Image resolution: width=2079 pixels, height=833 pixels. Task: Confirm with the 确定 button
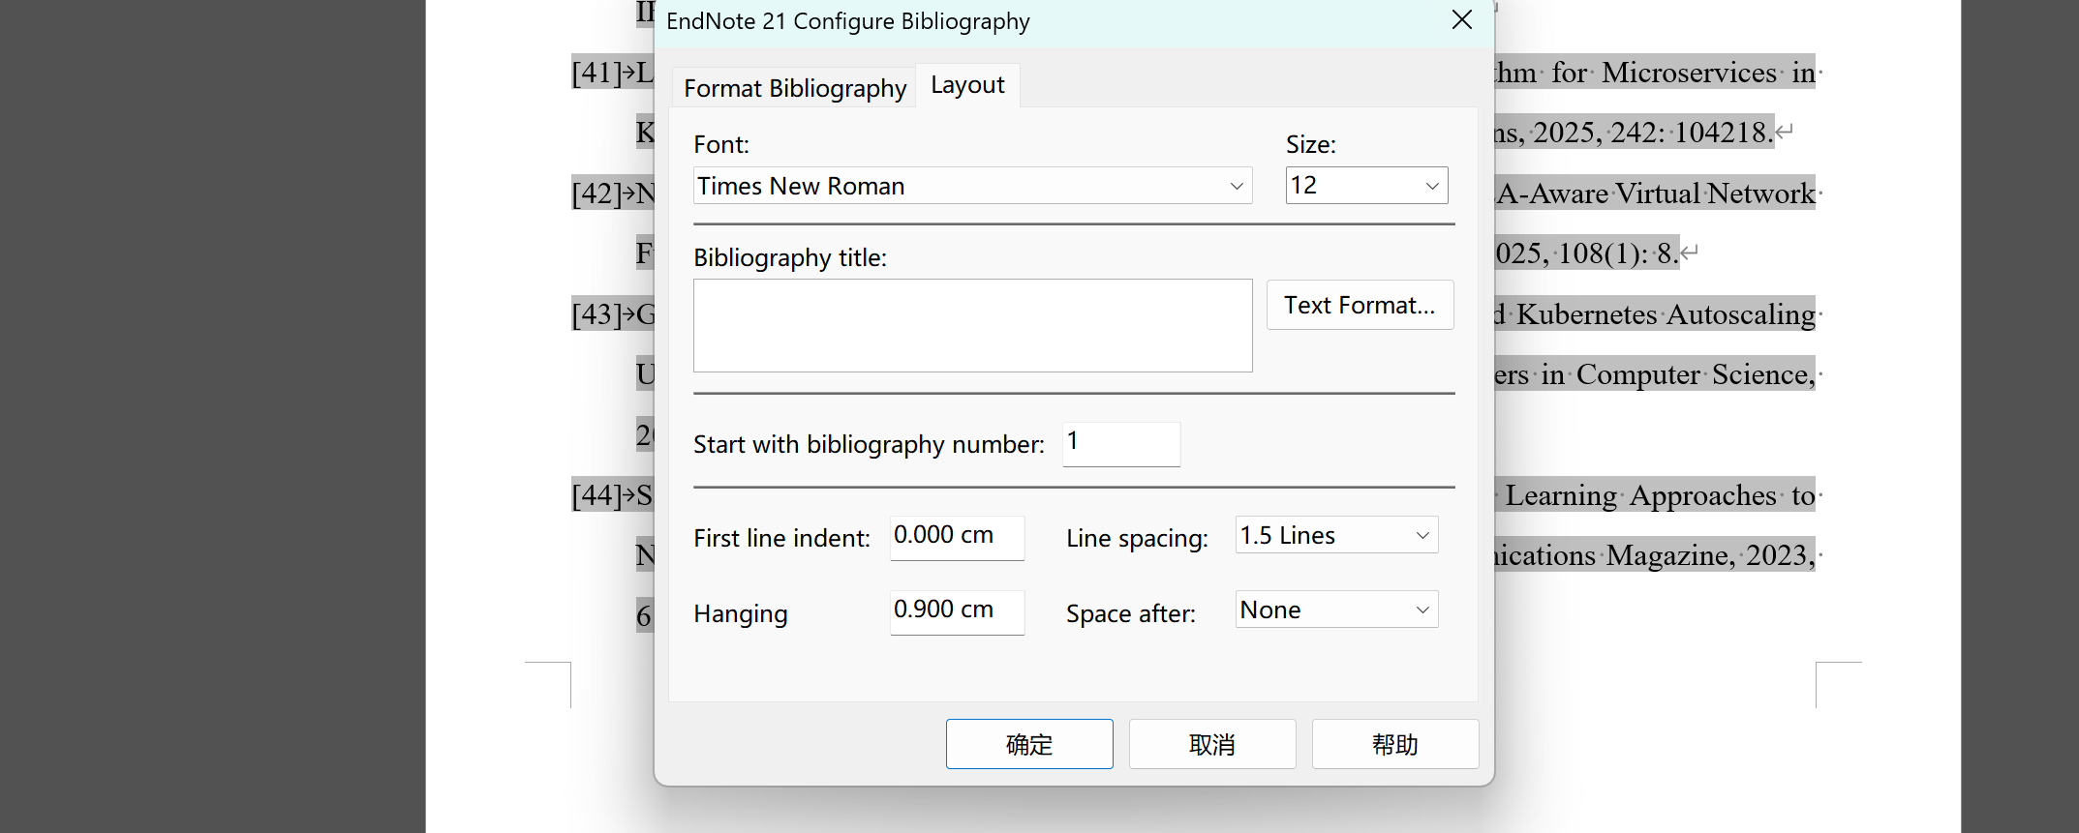1029,744
